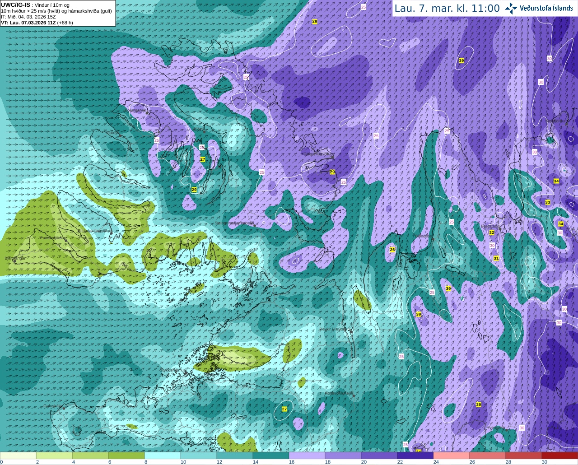
Task: Select the 20–22 violet legend swatch
Action: (x=379, y=456)
